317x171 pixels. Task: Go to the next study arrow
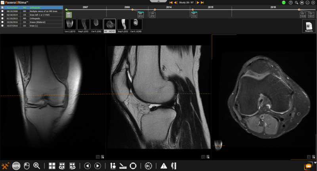[x=198, y=2]
